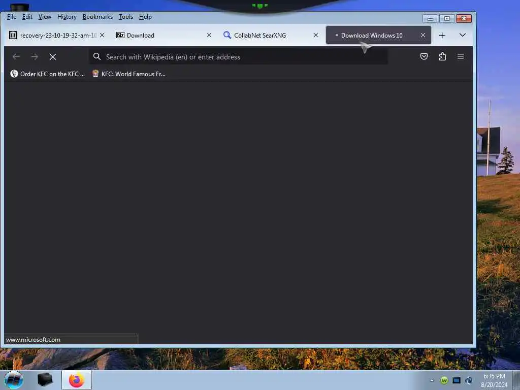Go forward one page
520x390 pixels.
[x=35, y=57]
